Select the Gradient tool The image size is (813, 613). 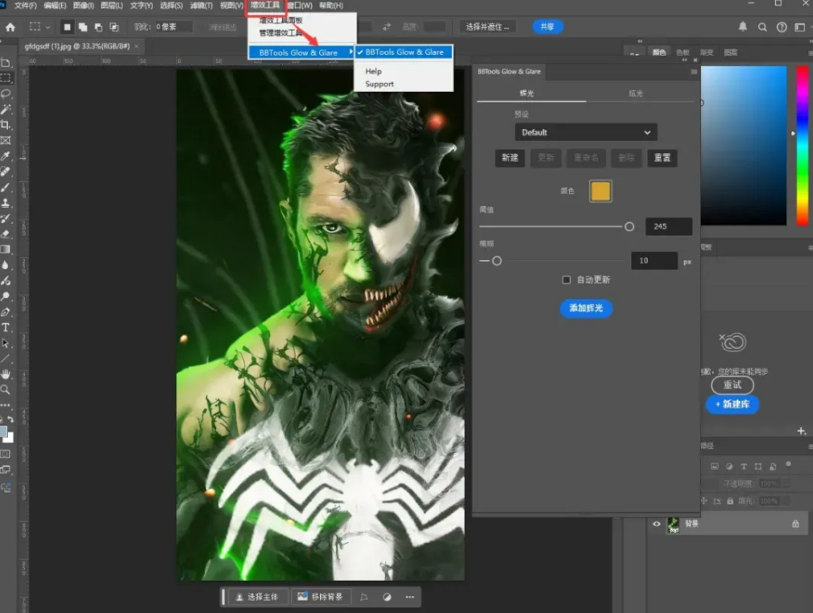point(6,249)
